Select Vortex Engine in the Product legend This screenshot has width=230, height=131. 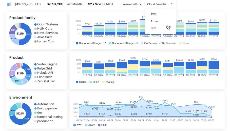(x=47, y=64)
